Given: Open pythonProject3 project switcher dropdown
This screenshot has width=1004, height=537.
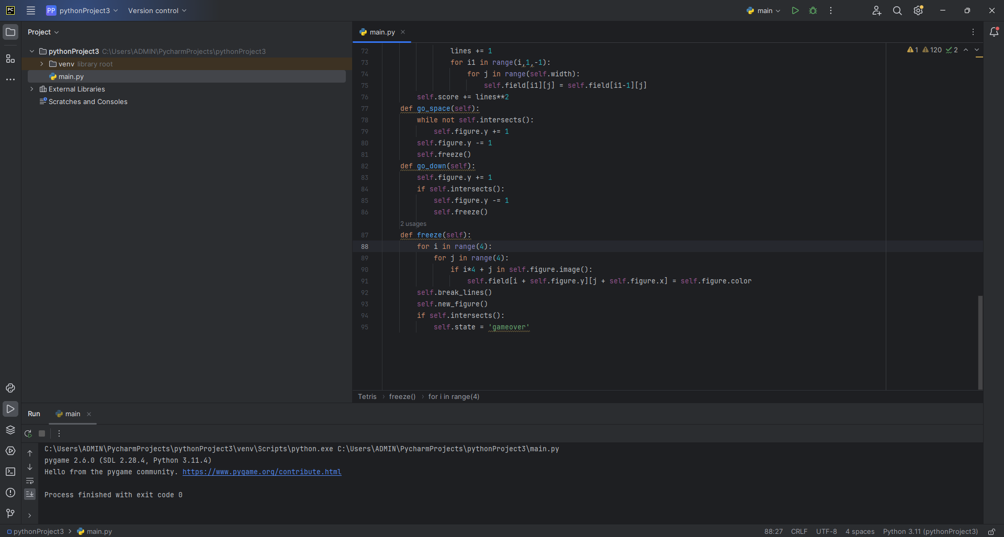Looking at the screenshot, I should click(x=82, y=10).
